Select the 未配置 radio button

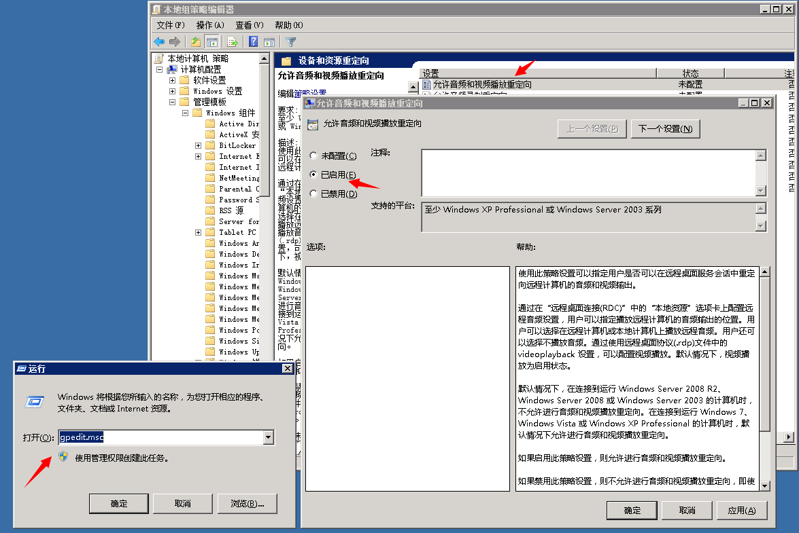[x=313, y=156]
